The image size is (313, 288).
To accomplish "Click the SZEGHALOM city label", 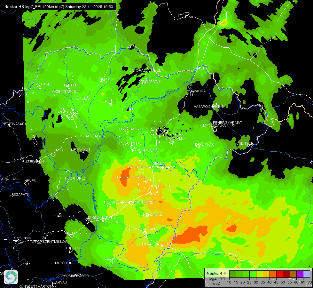I will point(115,258).
